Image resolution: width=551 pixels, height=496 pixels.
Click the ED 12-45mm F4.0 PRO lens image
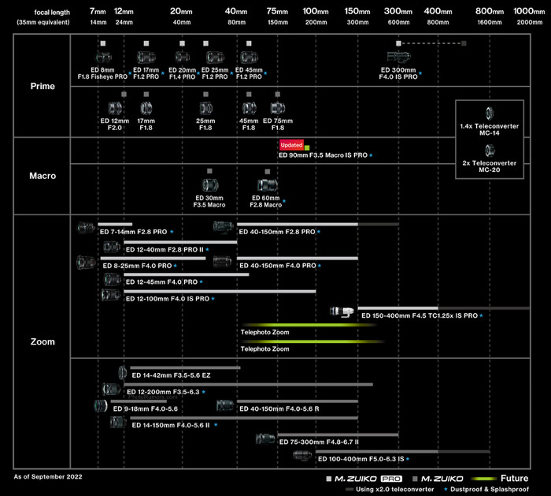pyautogui.click(x=113, y=279)
